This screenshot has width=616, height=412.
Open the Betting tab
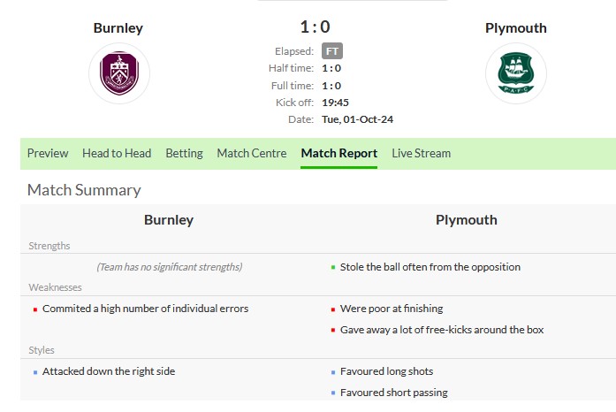tap(184, 153)
